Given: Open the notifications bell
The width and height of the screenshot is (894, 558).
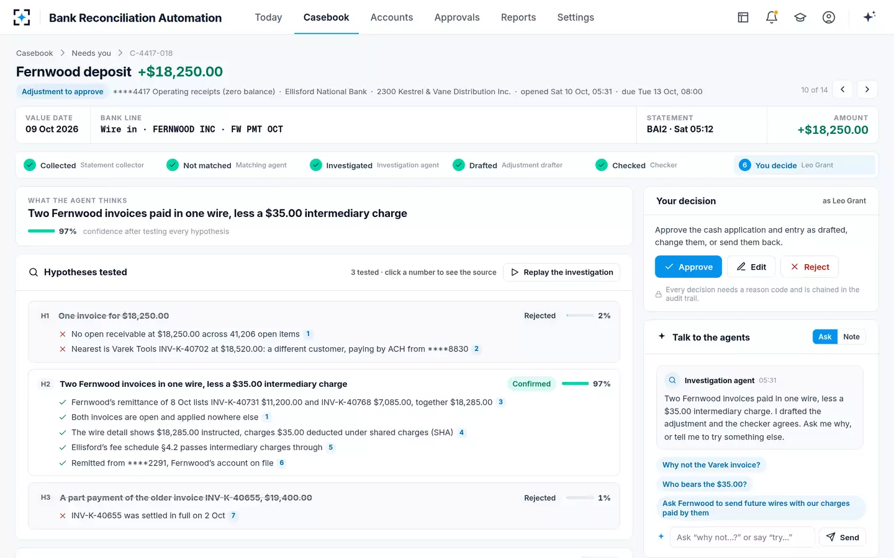Looking at the screenshot, I should pos(772,17).
